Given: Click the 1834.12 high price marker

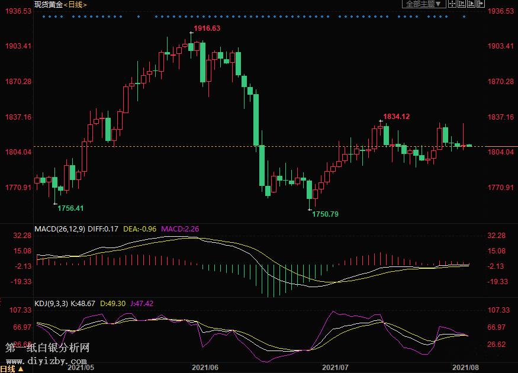Looking at the screenshot, I should (x=397, y=117).
